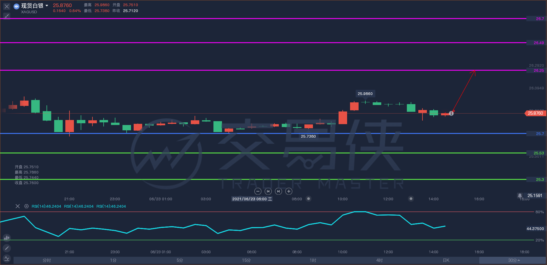Image resolution: width=547 pixels, height=265 pixels.
Task: Zoom in chart with plus icon
Action: pos(289,191)
